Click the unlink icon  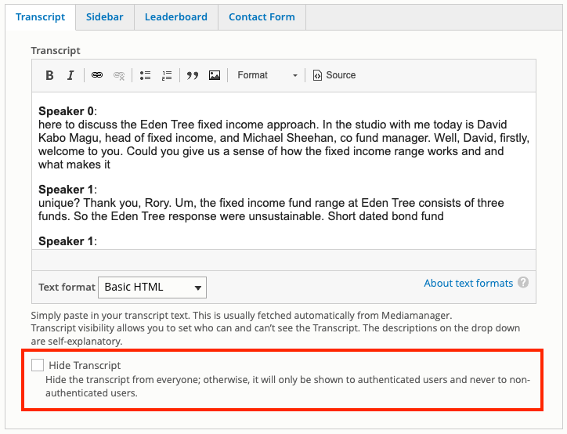coord(118,75)
